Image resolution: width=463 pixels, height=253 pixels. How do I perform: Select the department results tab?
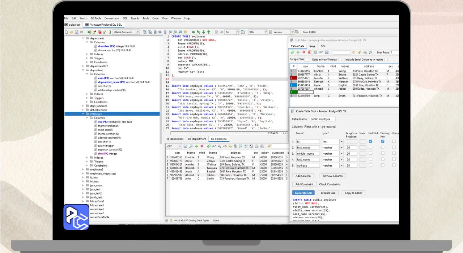click(x=197, y=139)
